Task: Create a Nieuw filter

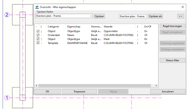Action: (172, 60)
